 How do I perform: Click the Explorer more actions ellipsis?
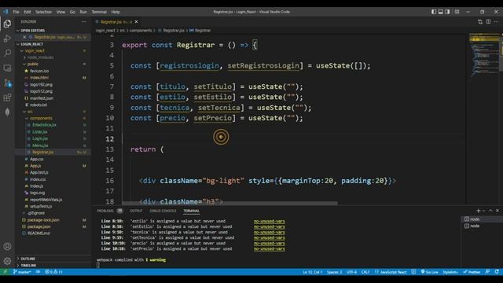click(84, 21)
